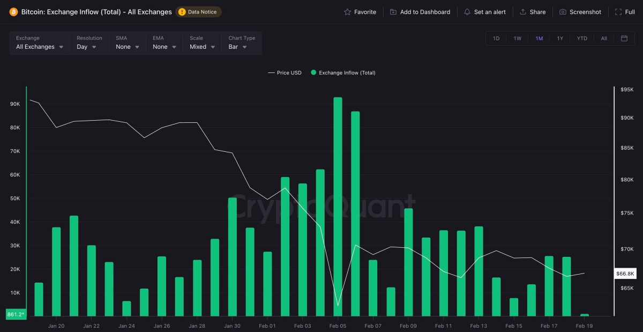Image resolution: width=643 pixels, height=332 pixels.
Task: Click the green Exchange Inflow legend swatch
Action: 313,72
